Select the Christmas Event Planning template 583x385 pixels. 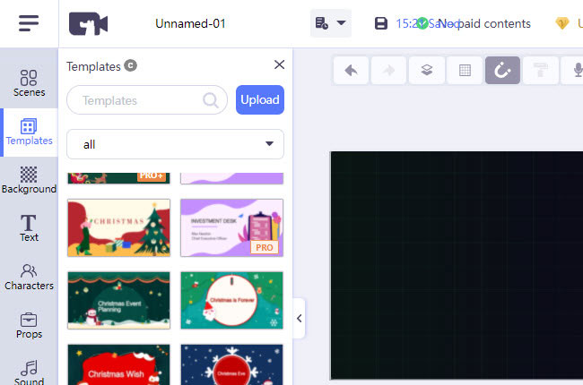[118, 300]
